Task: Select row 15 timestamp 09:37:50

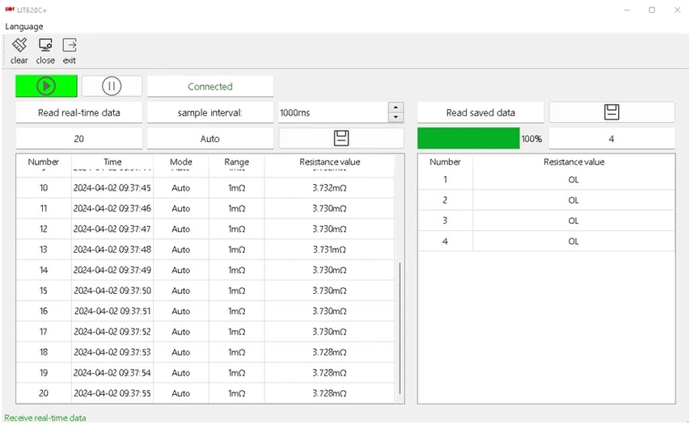Action: coord(112,291)
